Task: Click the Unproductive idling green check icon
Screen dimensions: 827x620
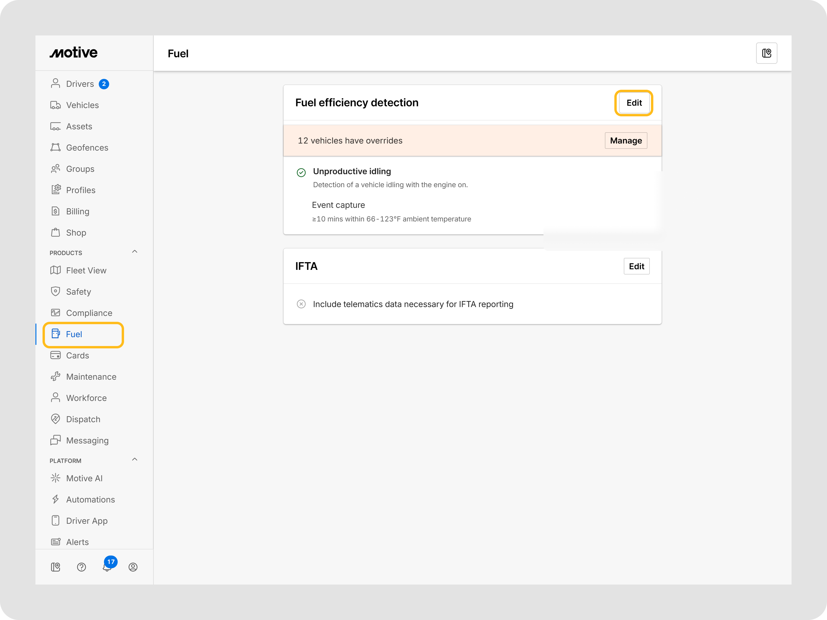Action: (x=301, y=172)
